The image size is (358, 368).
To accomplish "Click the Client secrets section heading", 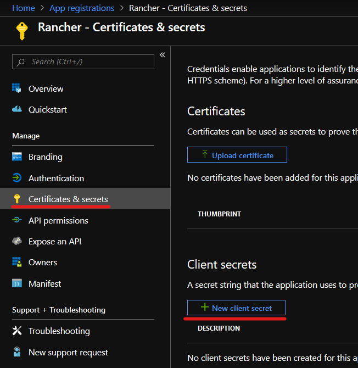I will (222, 265).
